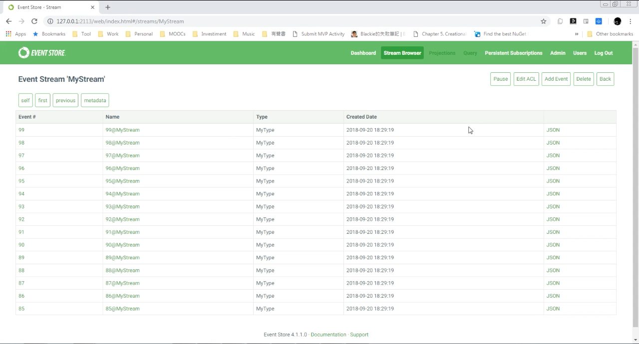Image resolution: width=639 pixels, height=344 pixels.
Task: Open the MOOCs bookmarks folder
Action: coord(173,34)
